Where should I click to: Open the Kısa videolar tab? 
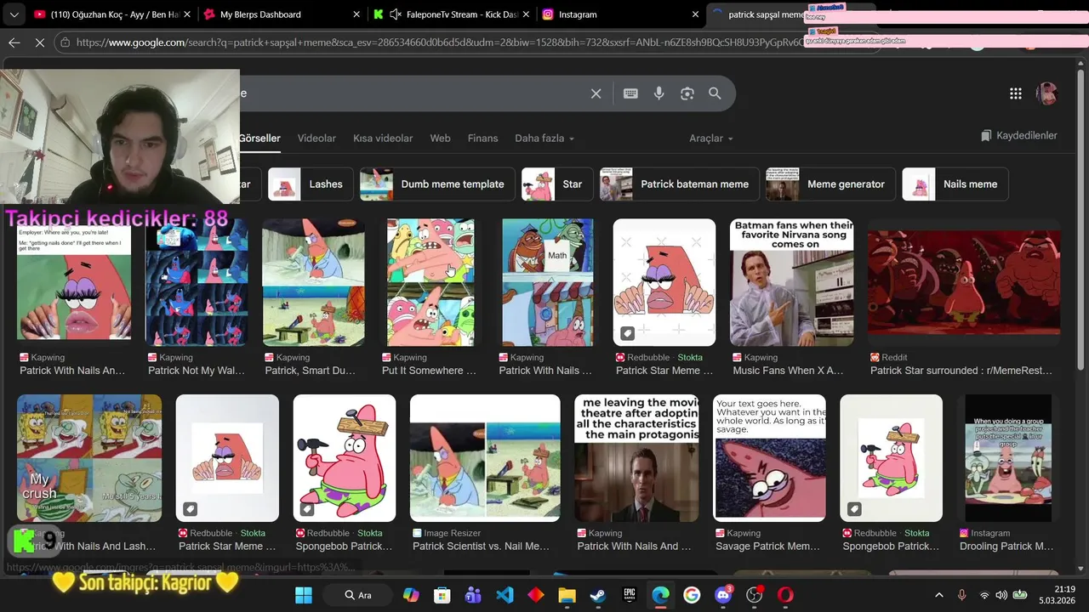[383, 138]
